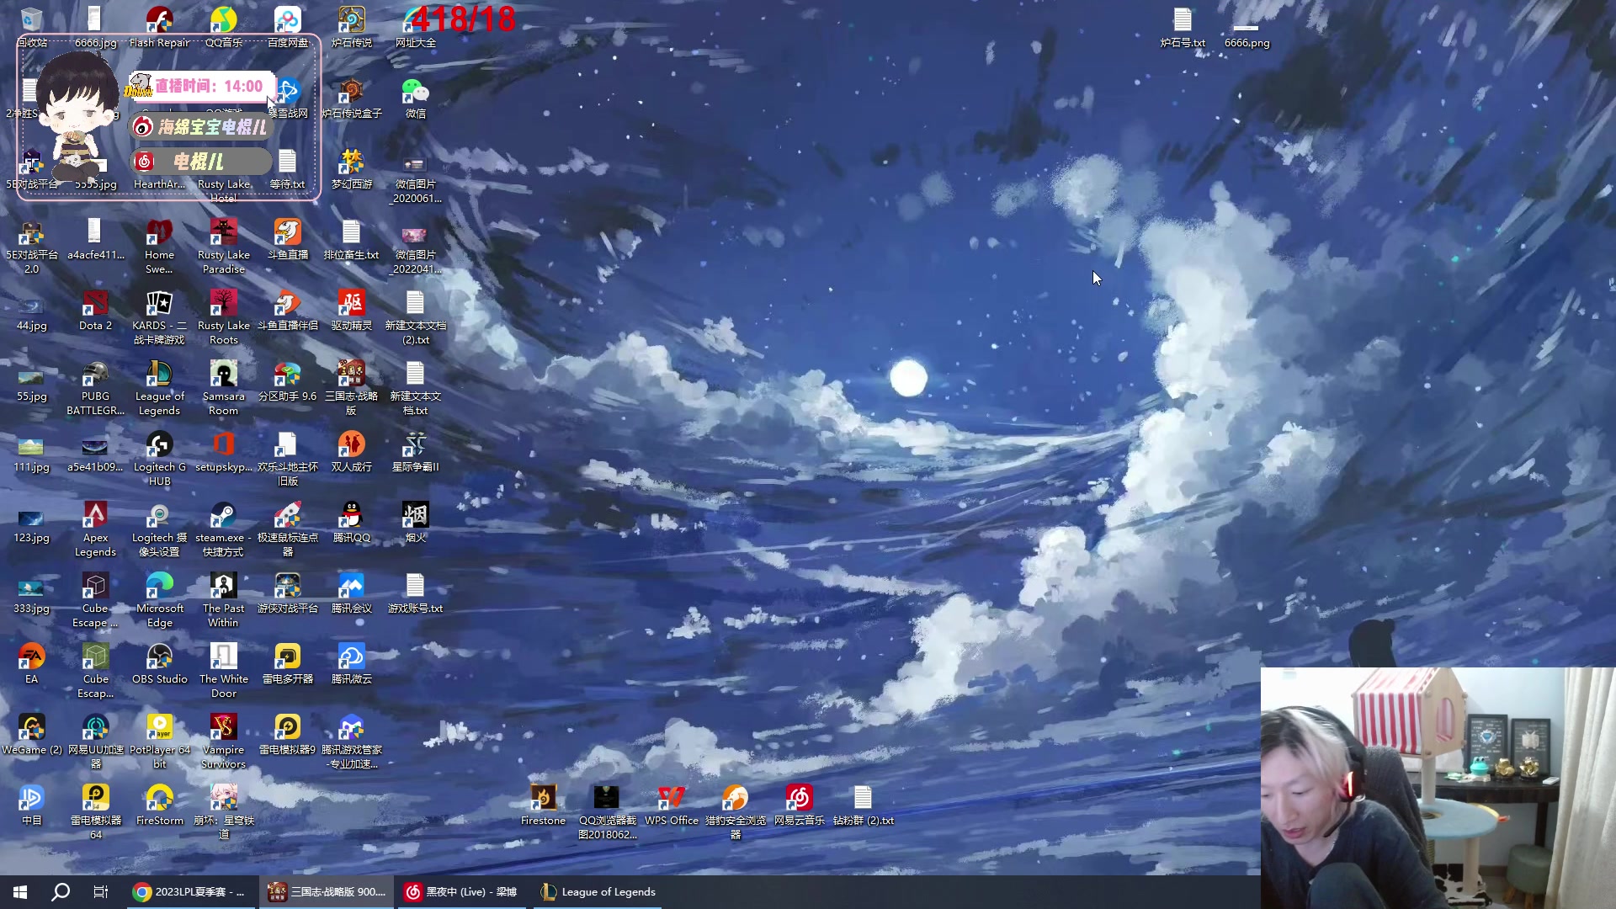
Task: Open Windows taskbar search
Action: [61, 892]
